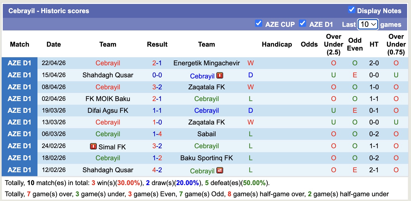Screen dimensions: 411x201
Task: Click the 2-1 result of the top match
Action: click(x=157, y=63)
